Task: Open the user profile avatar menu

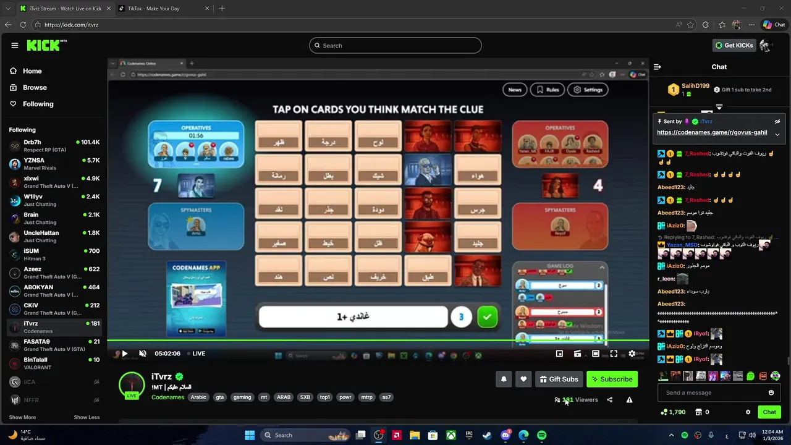Action: click(x=766, y=45)
